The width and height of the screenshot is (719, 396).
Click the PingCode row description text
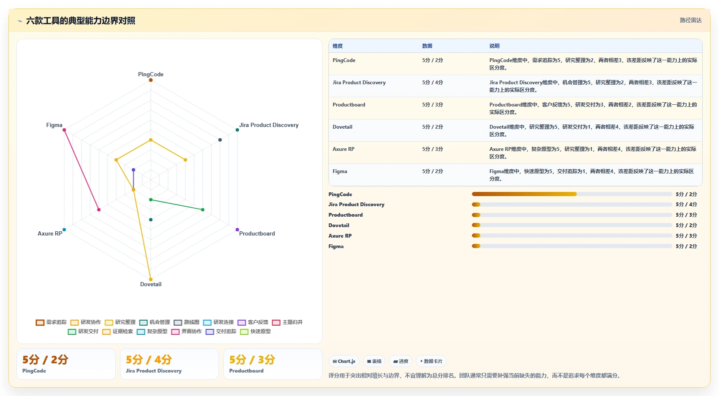point(593,64)
